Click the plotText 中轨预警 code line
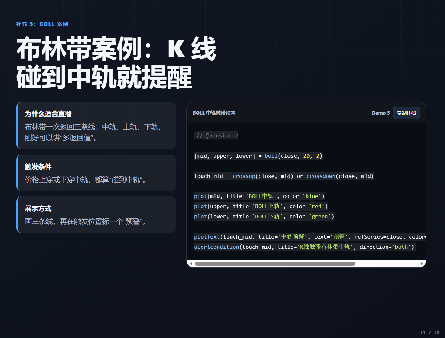 (310, 237)
